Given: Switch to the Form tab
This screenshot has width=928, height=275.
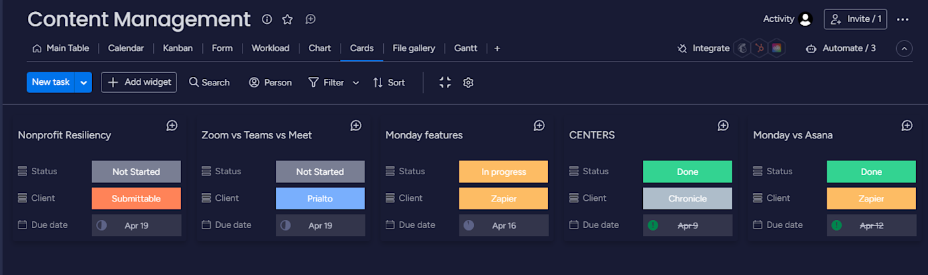Looking at the screenshot, I should point(222,48).
